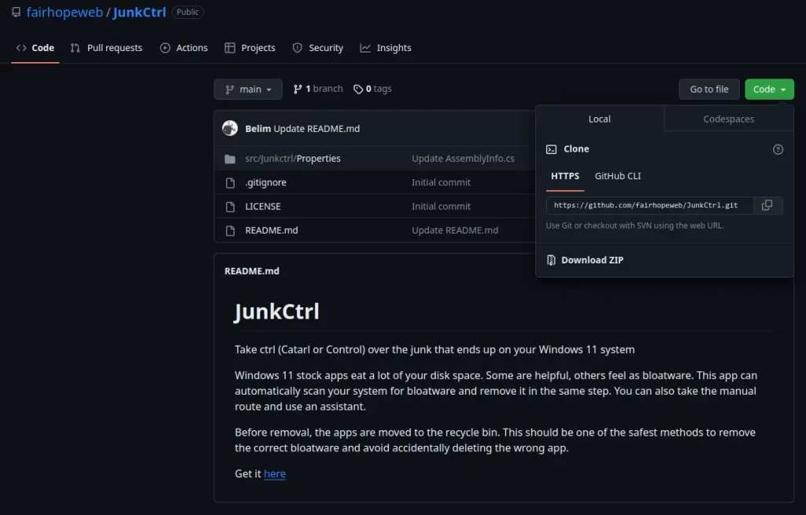The height and width of the screenshot is (515, 806).
Task: Click the Projects table icon
Action: pos(230,48)
